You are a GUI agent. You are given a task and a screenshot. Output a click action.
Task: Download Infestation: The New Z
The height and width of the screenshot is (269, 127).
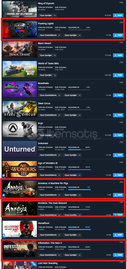[x=118, y=255]
